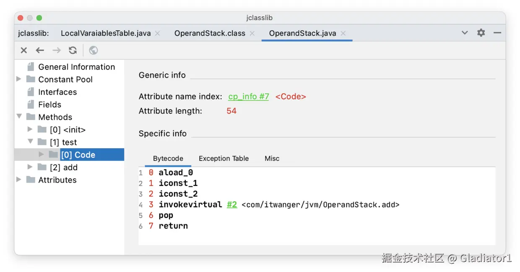The width and height of the screenshot is (520, 272).
Task: Close the LocalVaraiablesTable.java tab
Action: [x=157, y=33]
